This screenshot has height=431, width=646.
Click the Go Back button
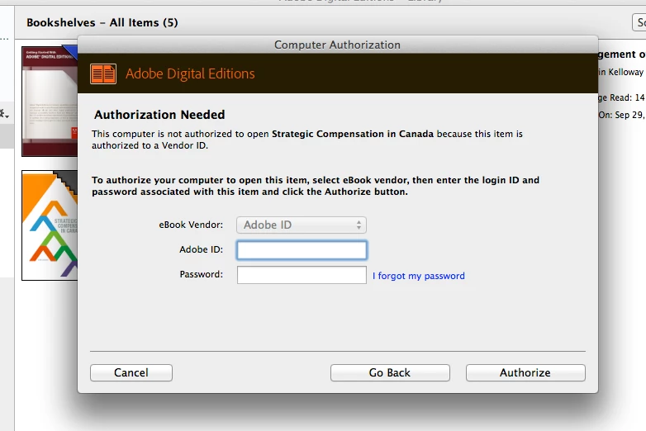[390, 372]
